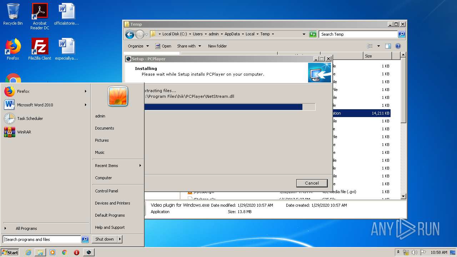
Task: Click the Start menu search magnifier icon
Action: [85, 240]
